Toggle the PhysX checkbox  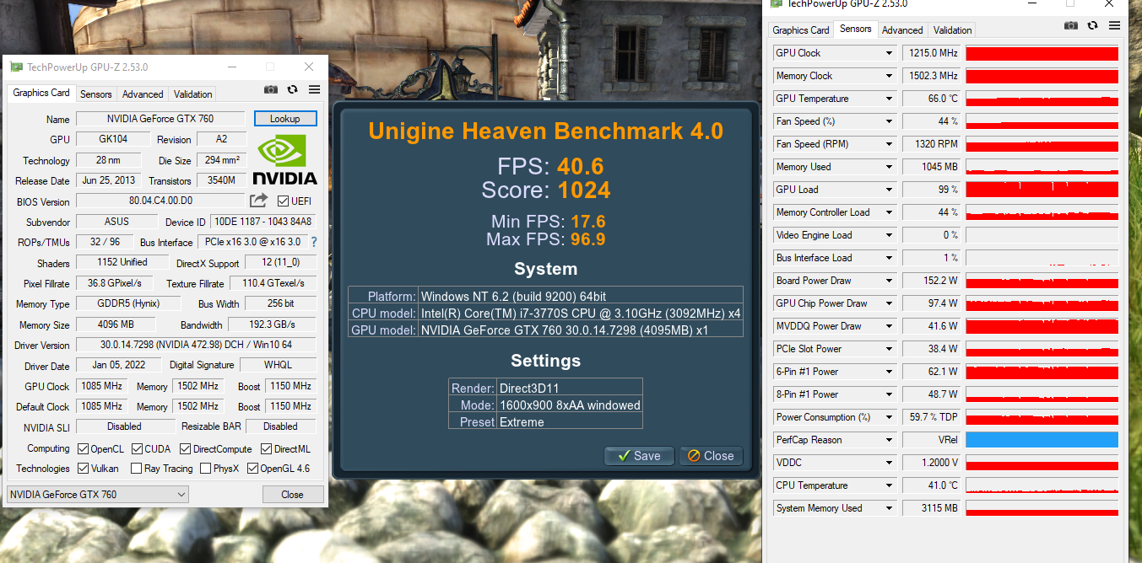click(x=205, y=469)
